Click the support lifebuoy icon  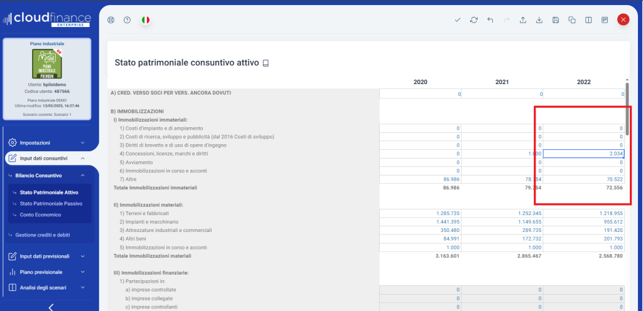111,20
